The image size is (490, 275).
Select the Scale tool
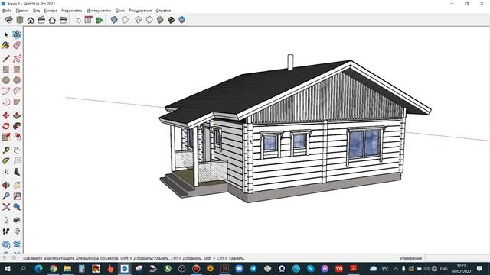coord(6,137)
